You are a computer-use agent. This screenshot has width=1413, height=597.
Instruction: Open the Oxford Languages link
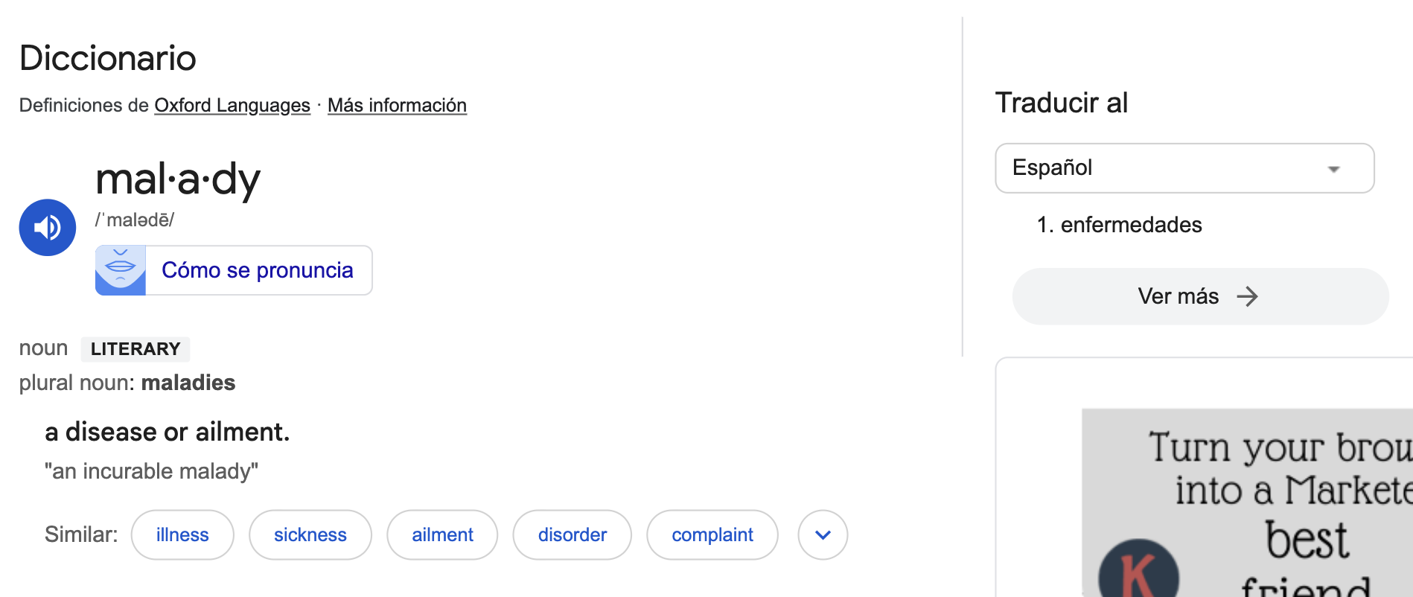click(232, 105)
